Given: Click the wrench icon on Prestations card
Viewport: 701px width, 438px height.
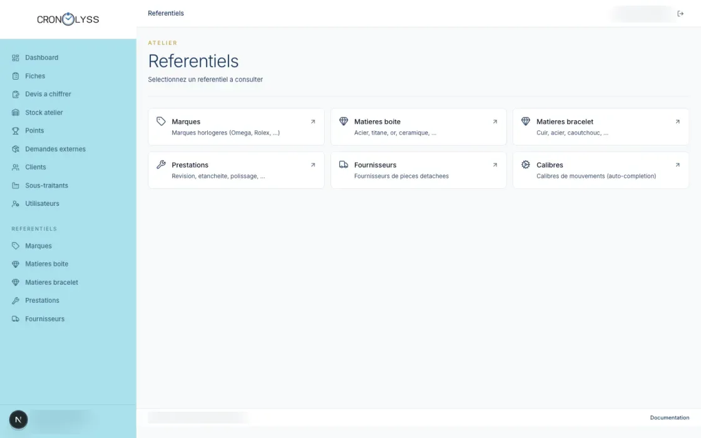Looking at the screenshot, I should point(161,165).
